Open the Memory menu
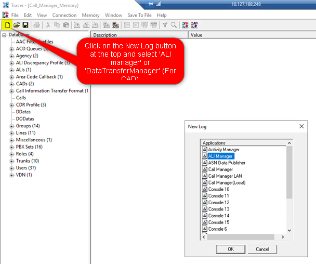The image size is (316, 264). (90, 15)
